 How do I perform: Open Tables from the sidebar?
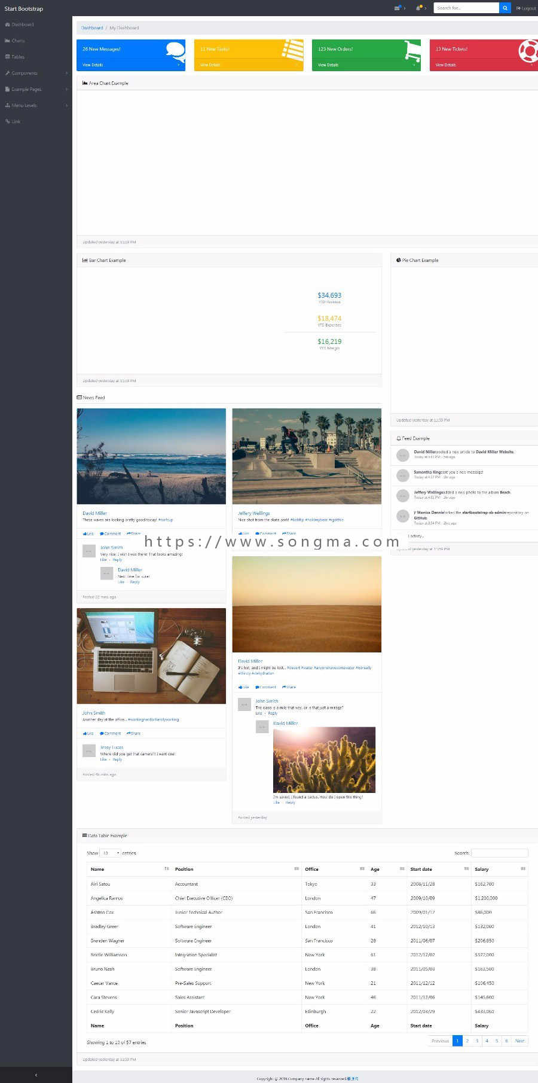[15, 57]
